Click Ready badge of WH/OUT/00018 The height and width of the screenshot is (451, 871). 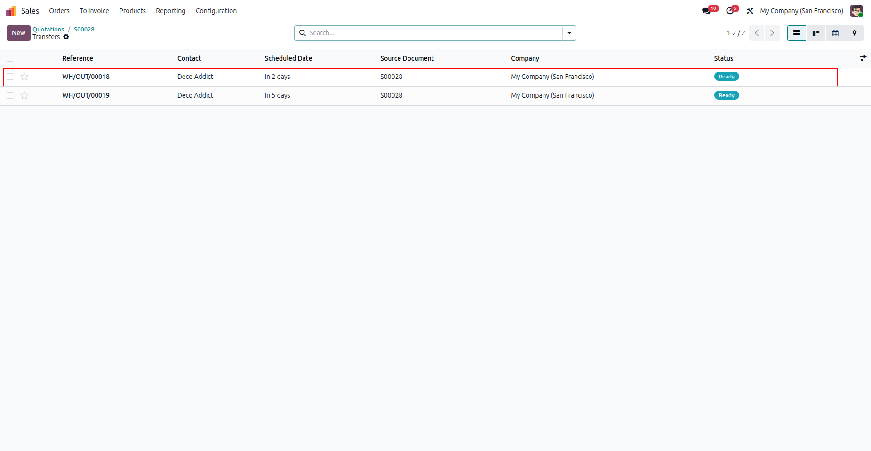coord(727,77)
